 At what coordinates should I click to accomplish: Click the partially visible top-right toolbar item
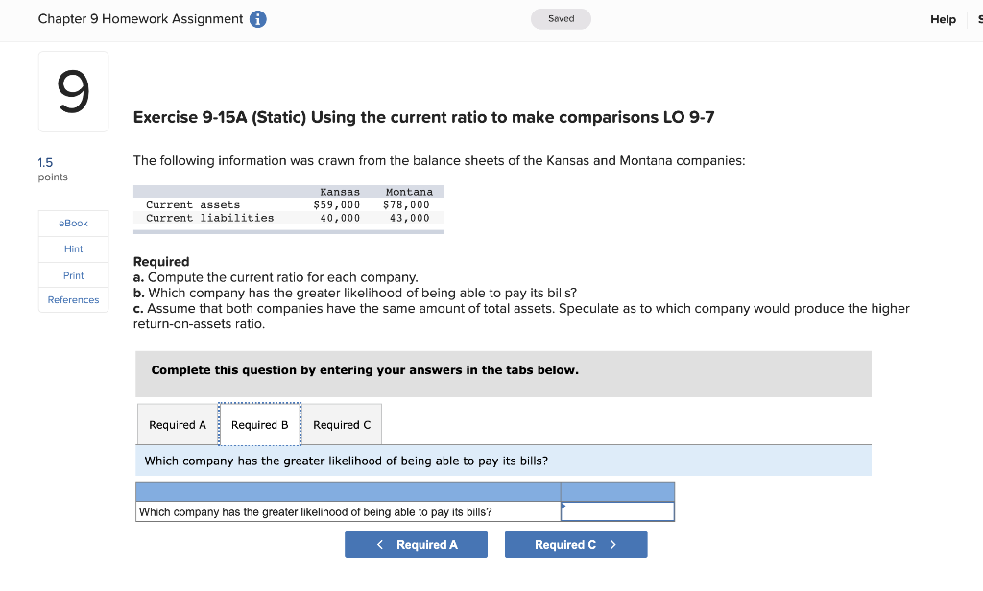[977, 18]
